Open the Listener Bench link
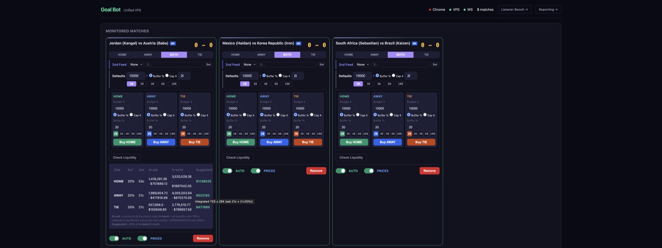Image resolution: width=662 pixels, height=248 pixels. [x=514, y=10]
